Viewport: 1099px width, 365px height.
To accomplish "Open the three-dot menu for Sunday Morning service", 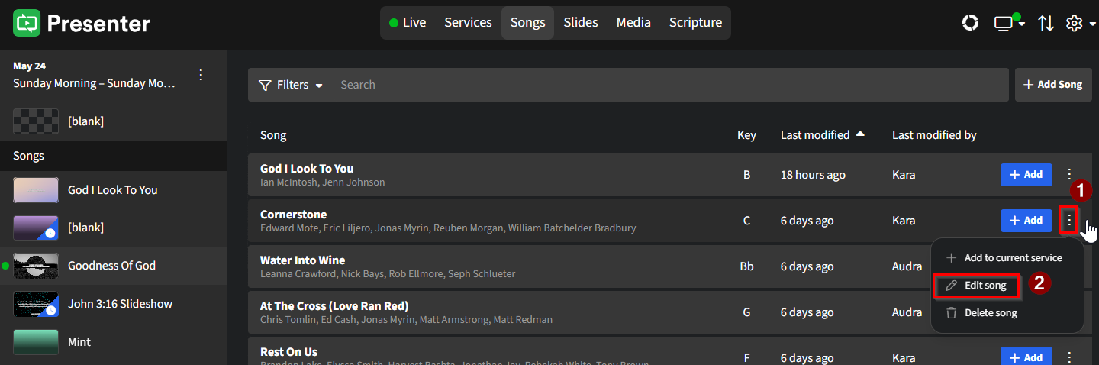I will tap(201, 75).
